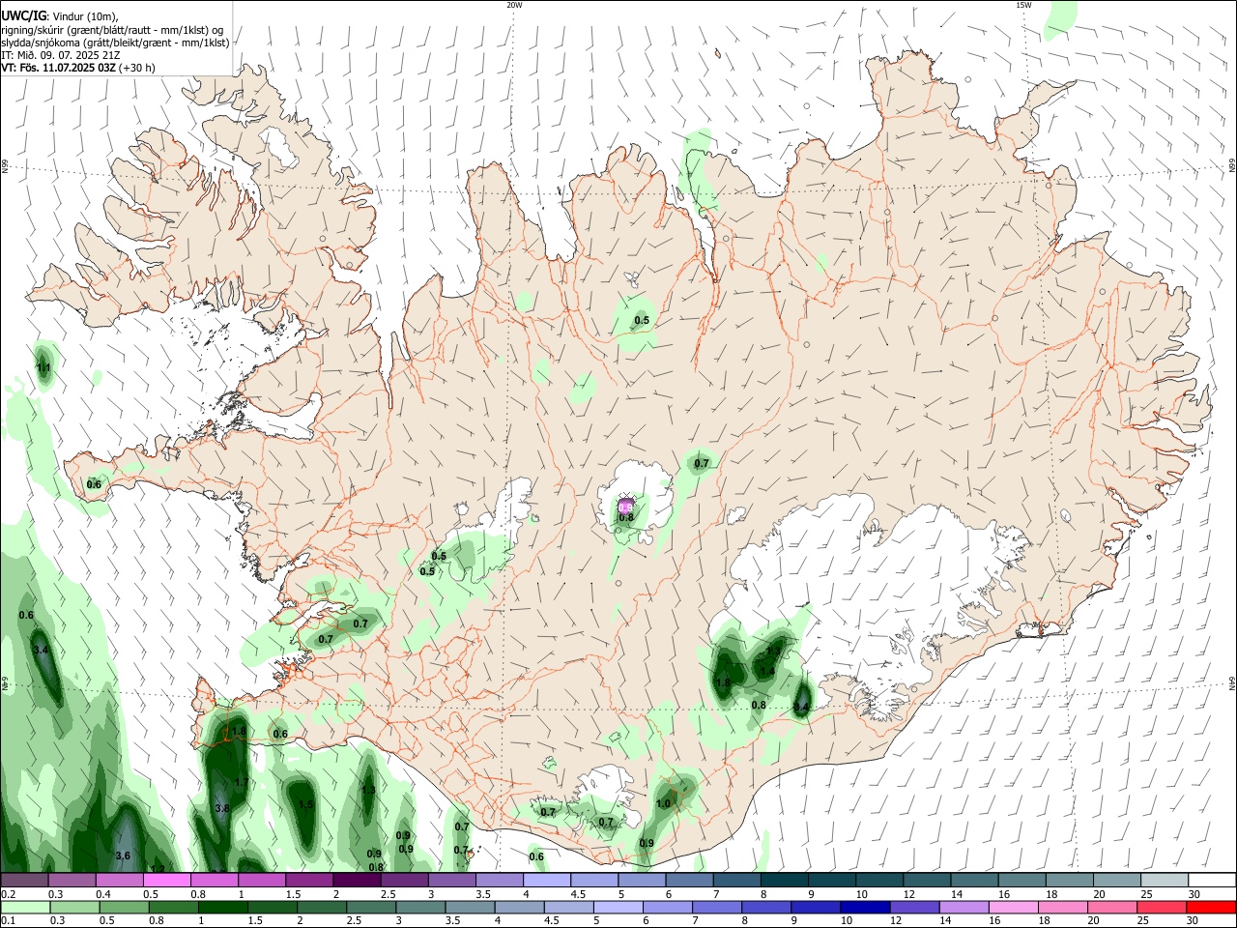1237x928 pixels.
Task: Click the pale green 0.1–0.3 rain legend swatch
Action: [x=25, y=908]
